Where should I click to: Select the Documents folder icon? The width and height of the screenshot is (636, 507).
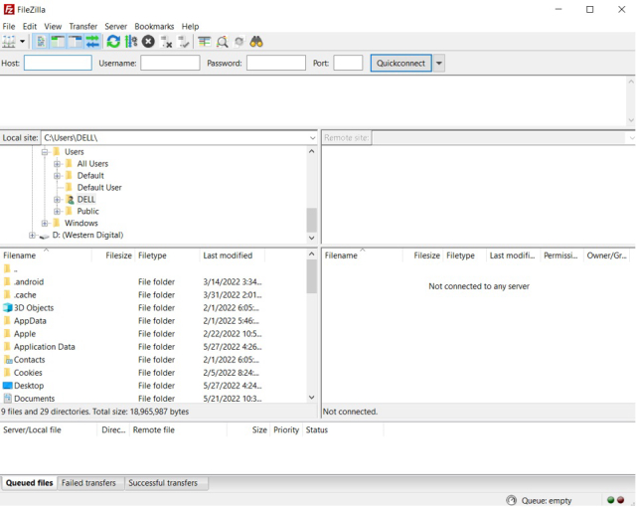[7, 399]
